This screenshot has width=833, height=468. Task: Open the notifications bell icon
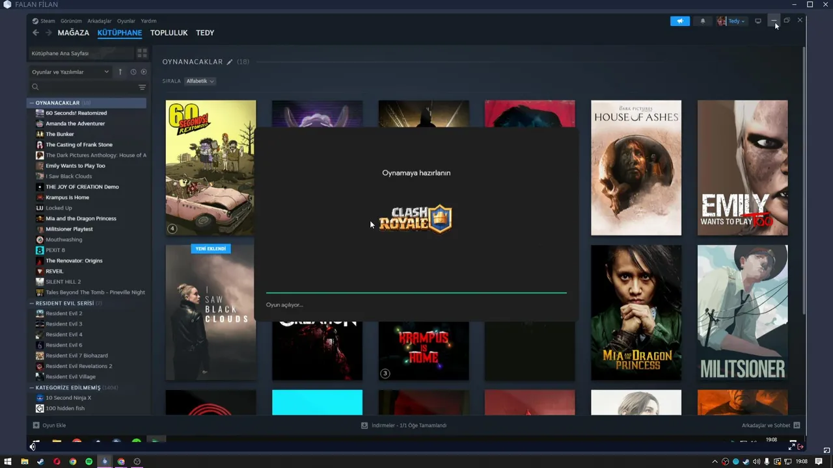(702, 21)
